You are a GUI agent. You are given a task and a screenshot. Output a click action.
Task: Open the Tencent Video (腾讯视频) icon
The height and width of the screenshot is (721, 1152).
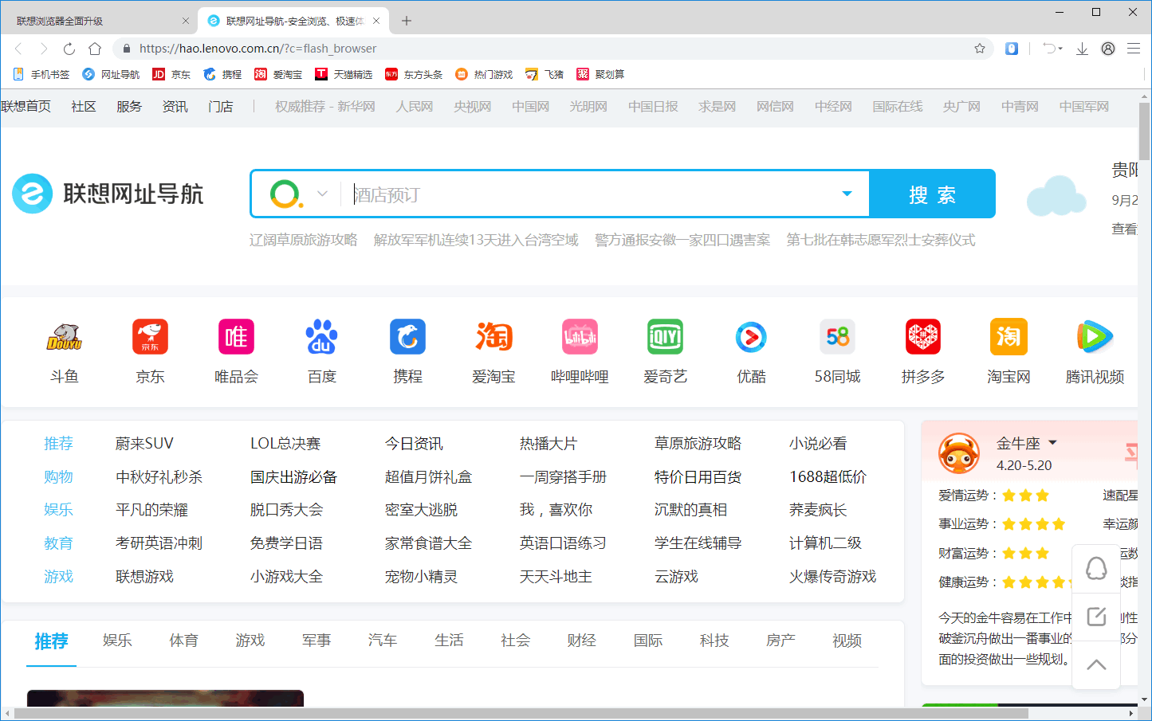(x=1095, y=337)
